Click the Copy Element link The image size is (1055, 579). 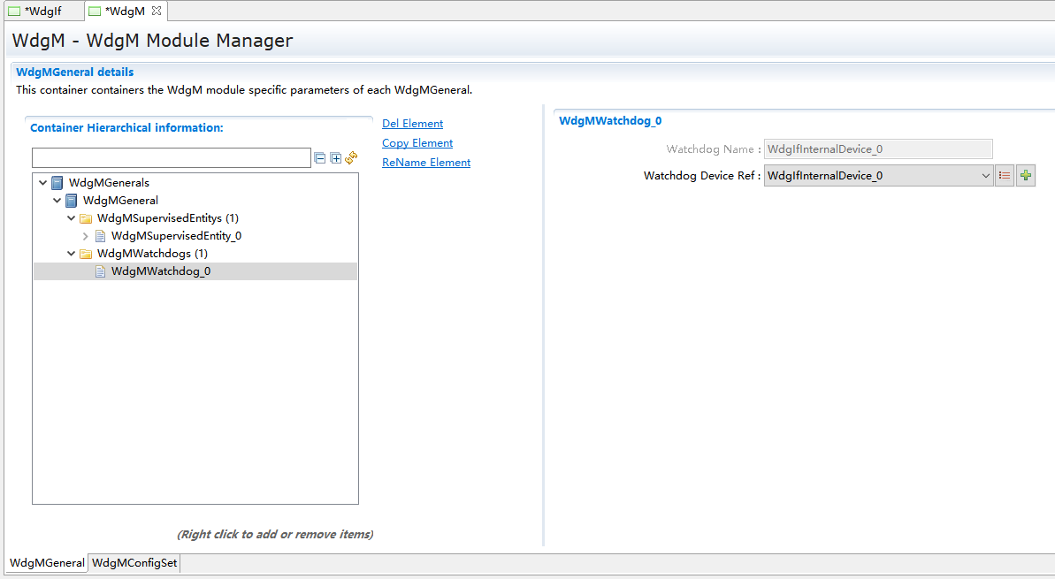pyautogui.click(x=417, y=143)
